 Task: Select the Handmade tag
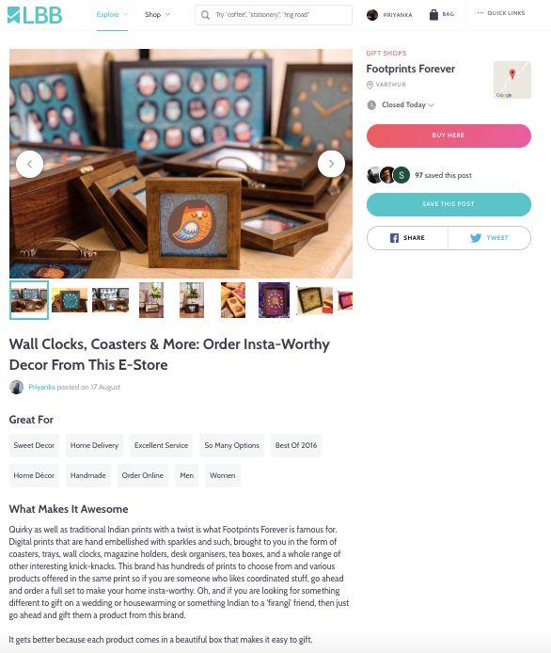(x=87, y=475)
